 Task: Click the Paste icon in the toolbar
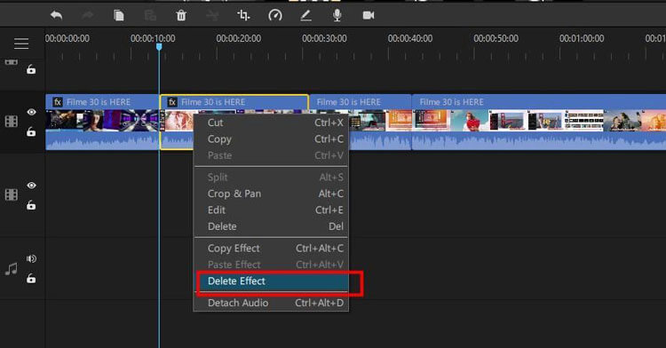[x=150, y=16]
